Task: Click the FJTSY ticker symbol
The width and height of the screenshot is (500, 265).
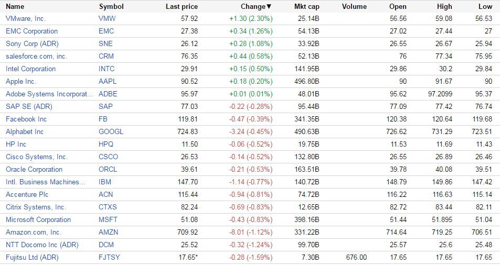Action: [x=109, y=257]
